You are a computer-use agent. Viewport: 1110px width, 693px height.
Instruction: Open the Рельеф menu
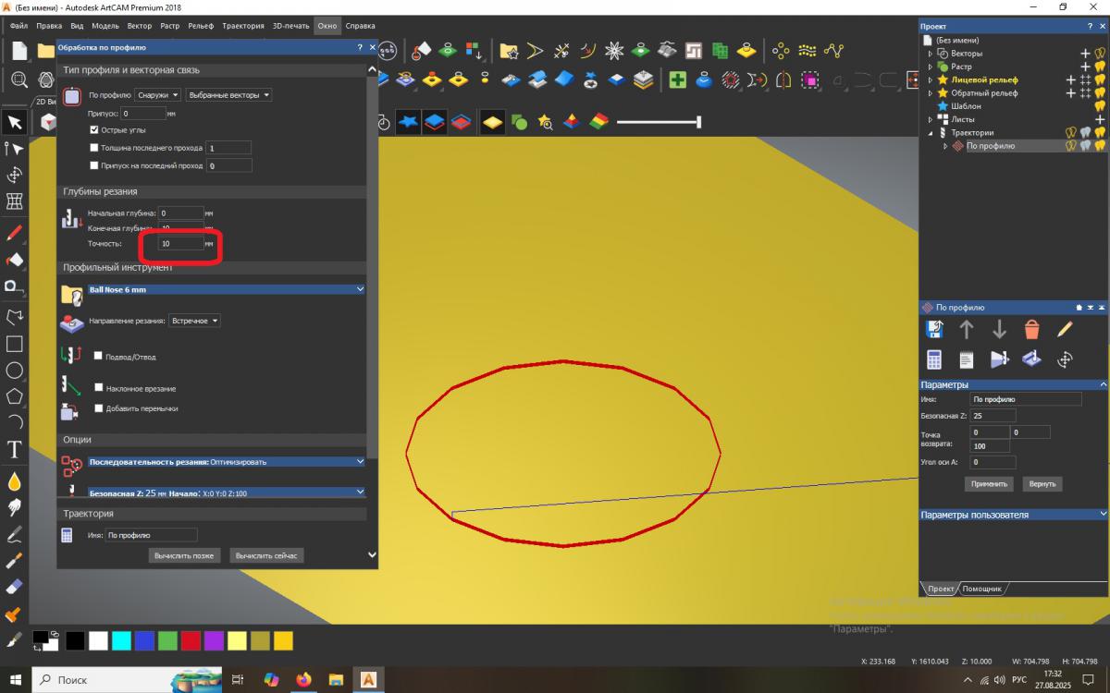click(x=200, y=26)
